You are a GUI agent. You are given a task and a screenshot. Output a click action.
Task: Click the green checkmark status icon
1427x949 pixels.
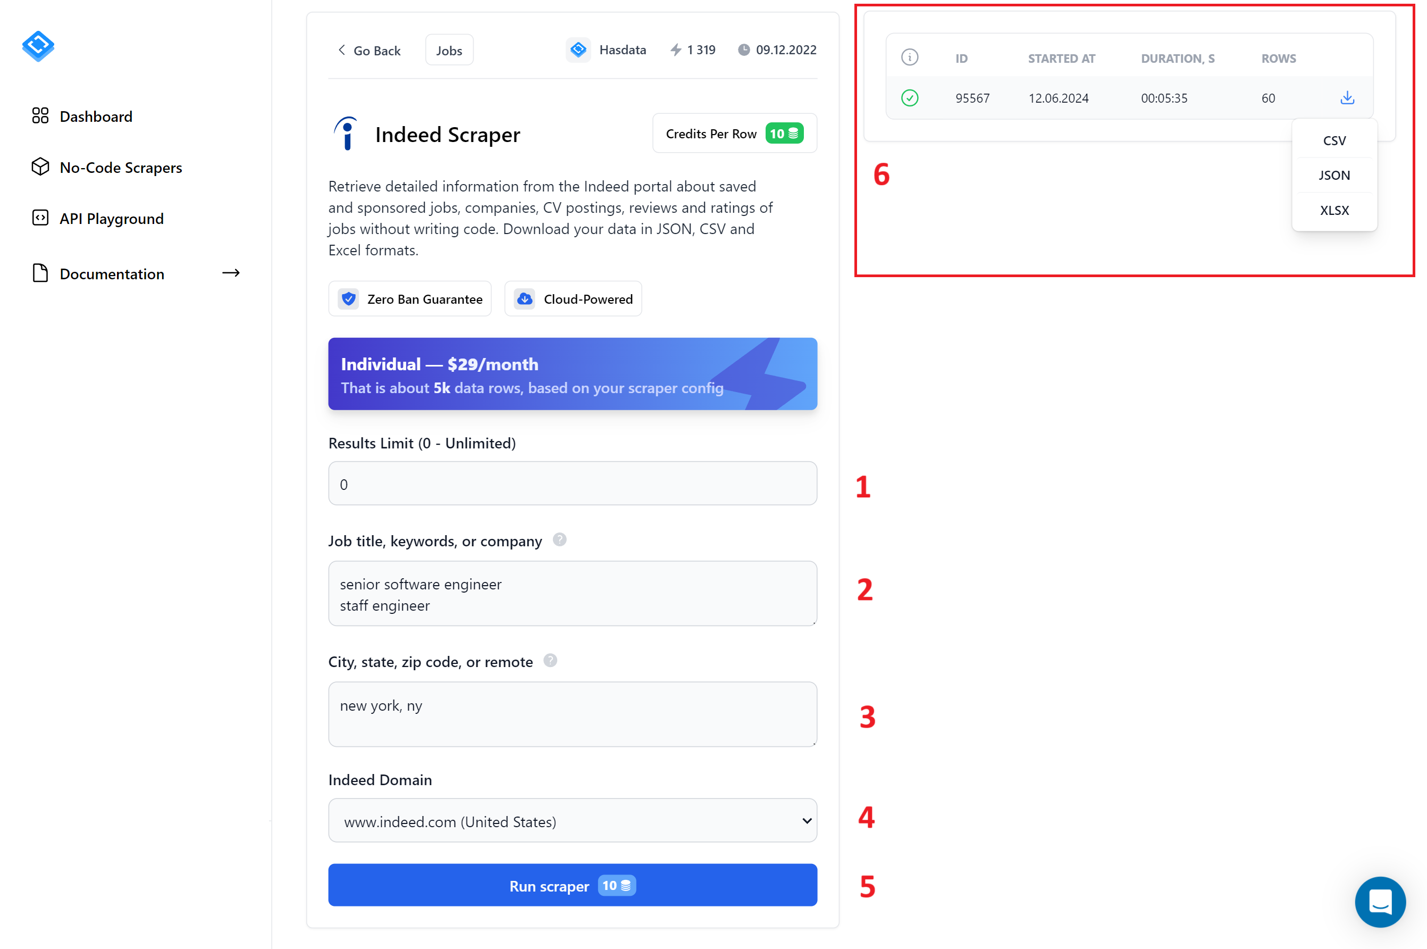[909, 96]
